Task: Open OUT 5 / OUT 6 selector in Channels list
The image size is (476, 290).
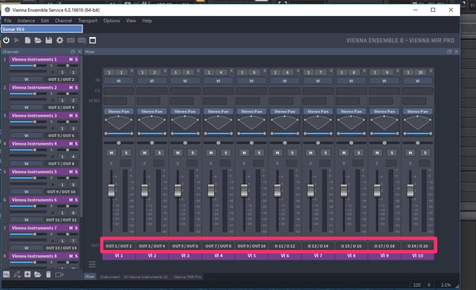Action: (x=61, y=136)
